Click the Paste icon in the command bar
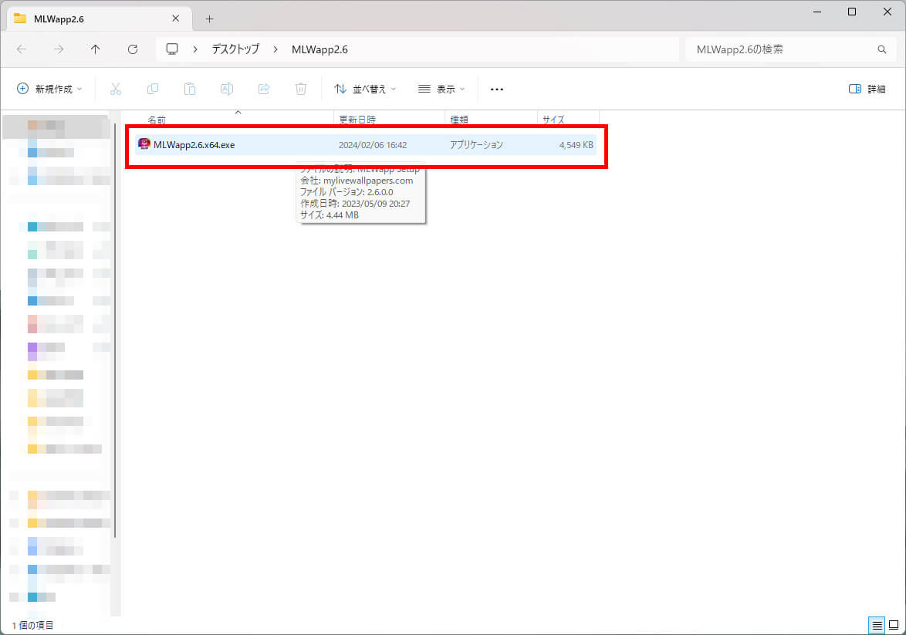 190,89
